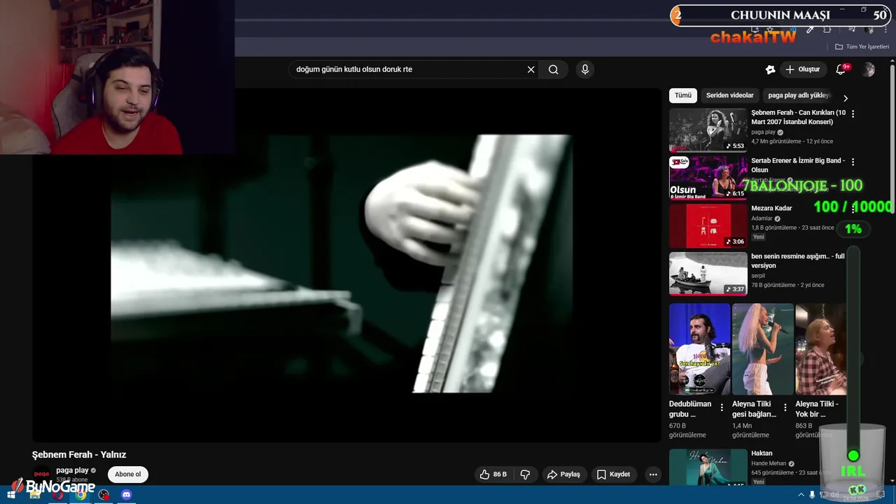This screenshot has height=504, width=896.
Task: Open Chrome media control icon
Action: tap(852, 30)
